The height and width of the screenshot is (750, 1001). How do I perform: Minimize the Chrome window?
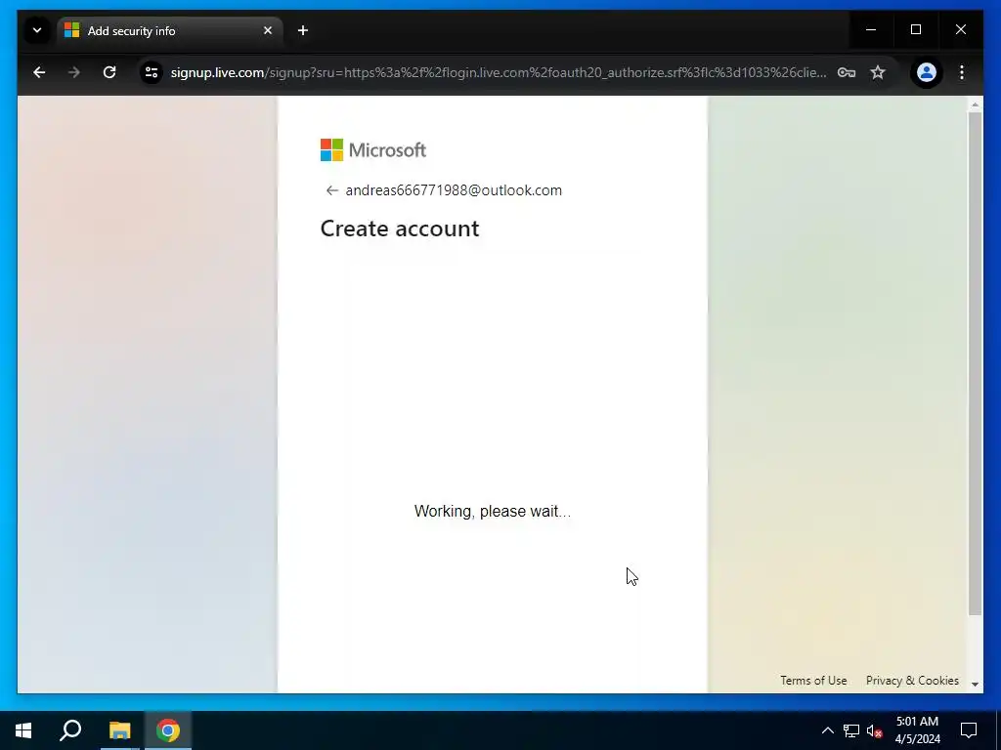coord(871,30)
